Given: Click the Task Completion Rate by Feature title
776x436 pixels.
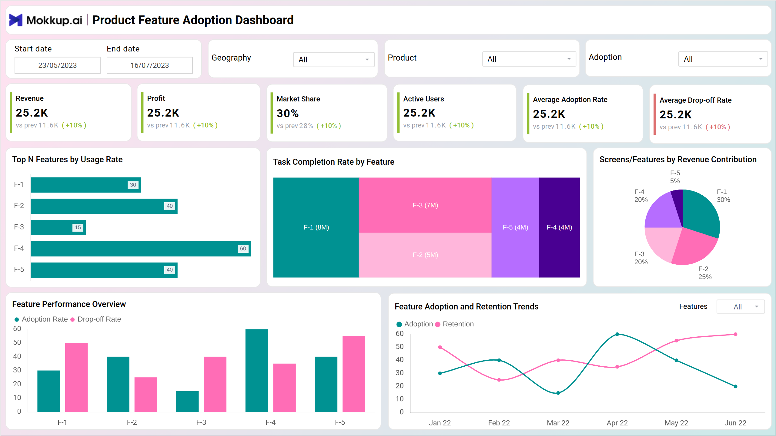Looking at the screenshot, I should tap(333, 162).
